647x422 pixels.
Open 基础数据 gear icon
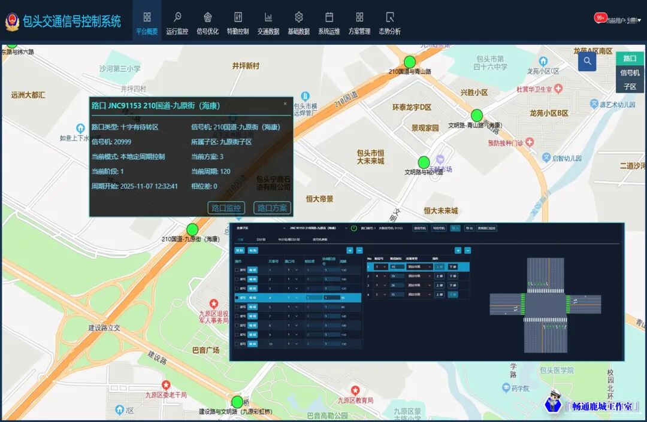pyautogui.click(x=298, y=18)
